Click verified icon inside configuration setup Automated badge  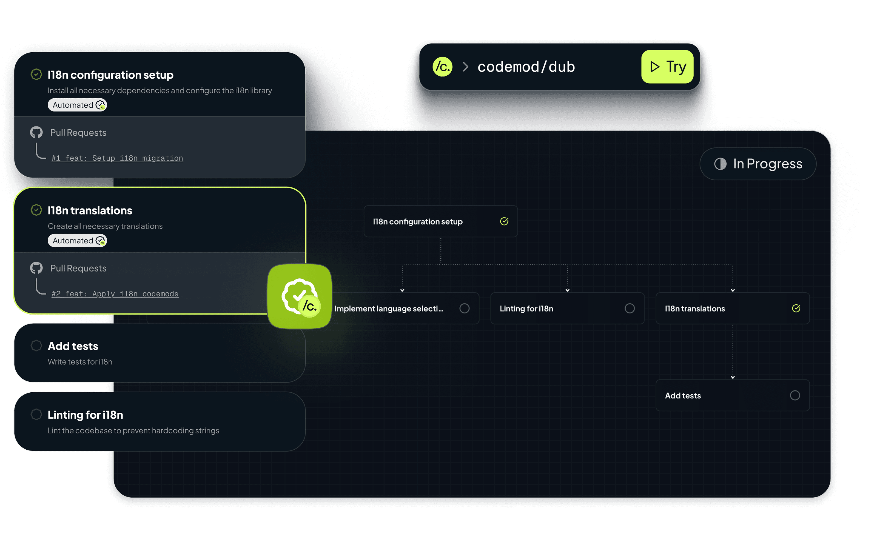[x=100, y=105]
